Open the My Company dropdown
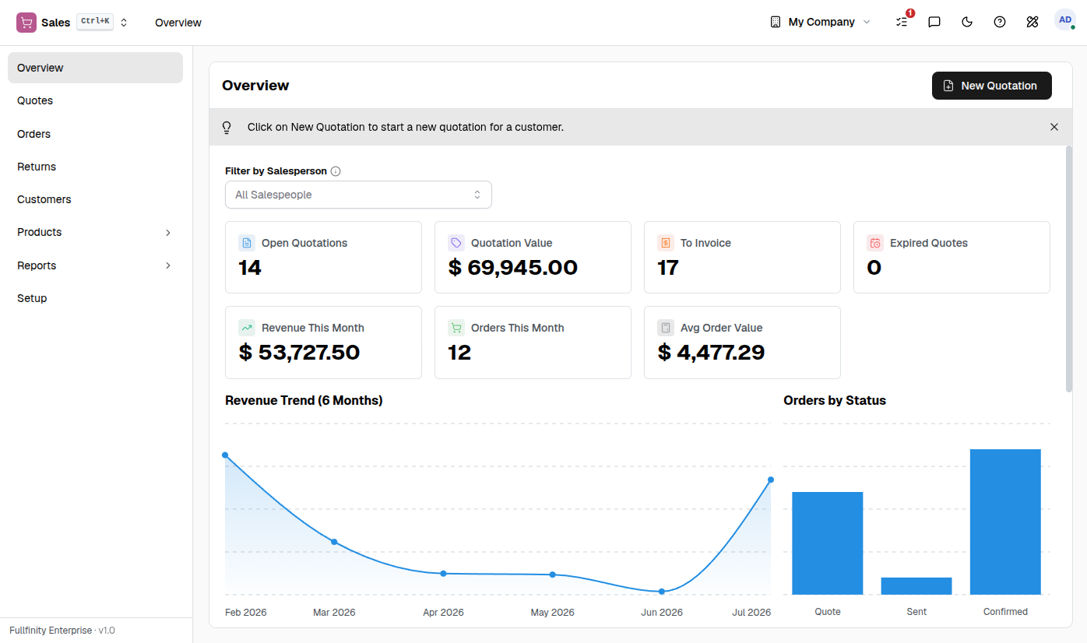 821,22
